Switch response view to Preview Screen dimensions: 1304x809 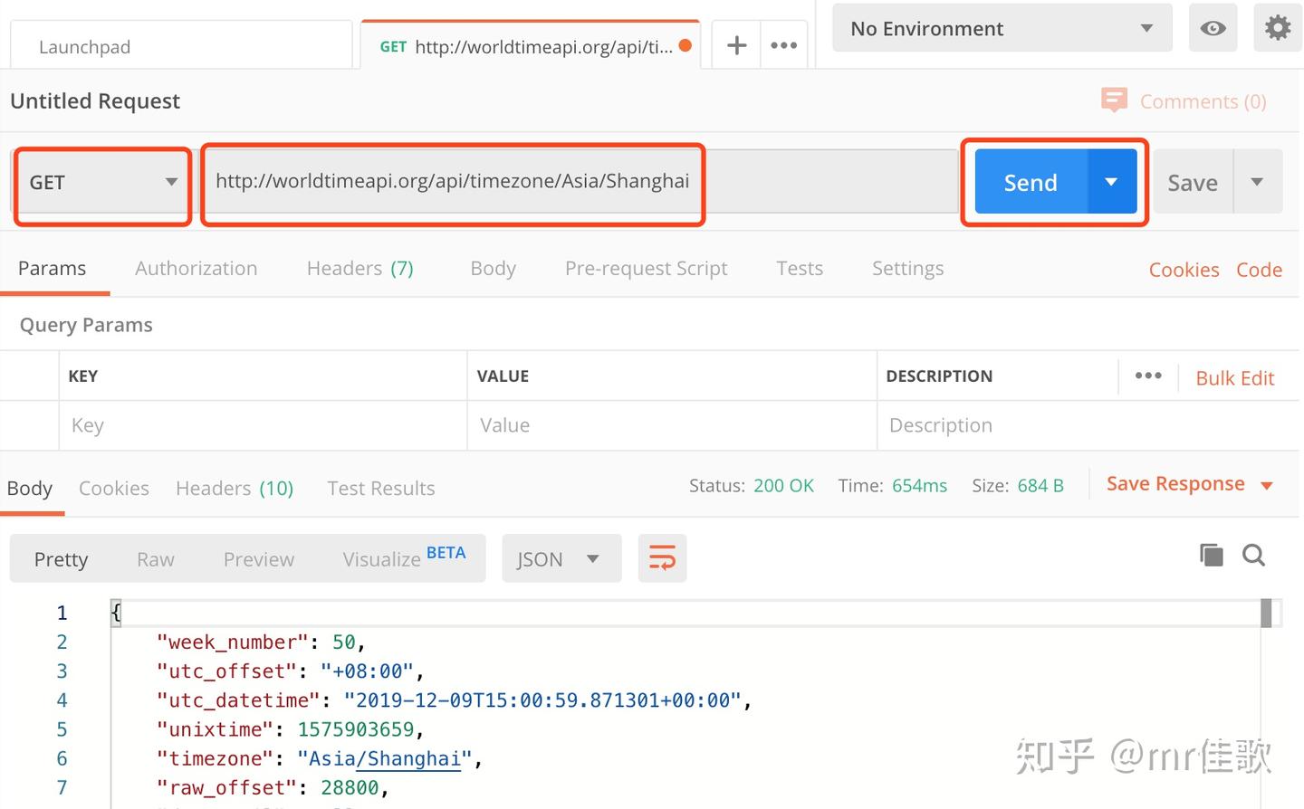point(259,559)
